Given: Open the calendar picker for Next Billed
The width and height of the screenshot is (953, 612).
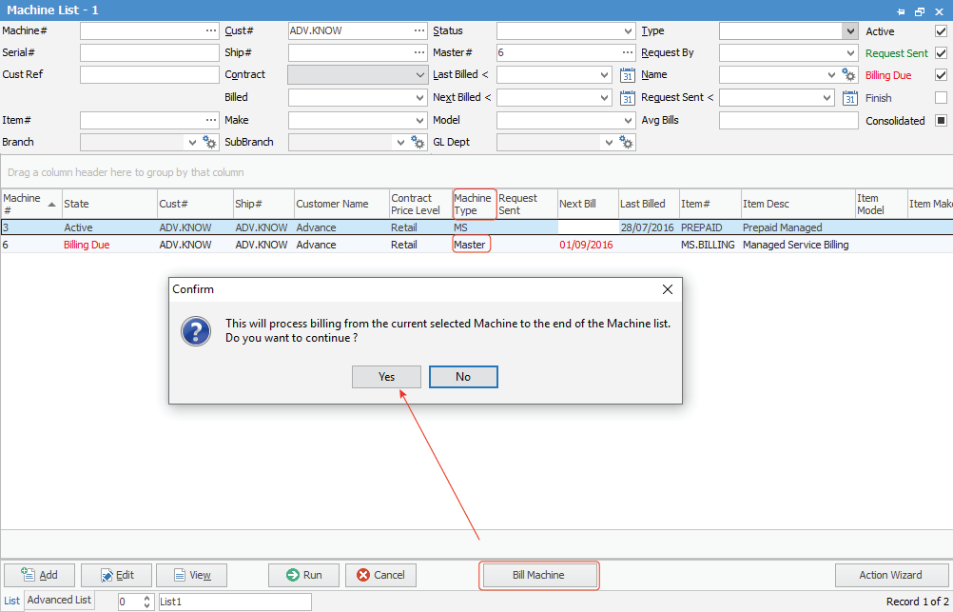Looking at the screenshot, I should pyautogui.click(x=627, y=97).
